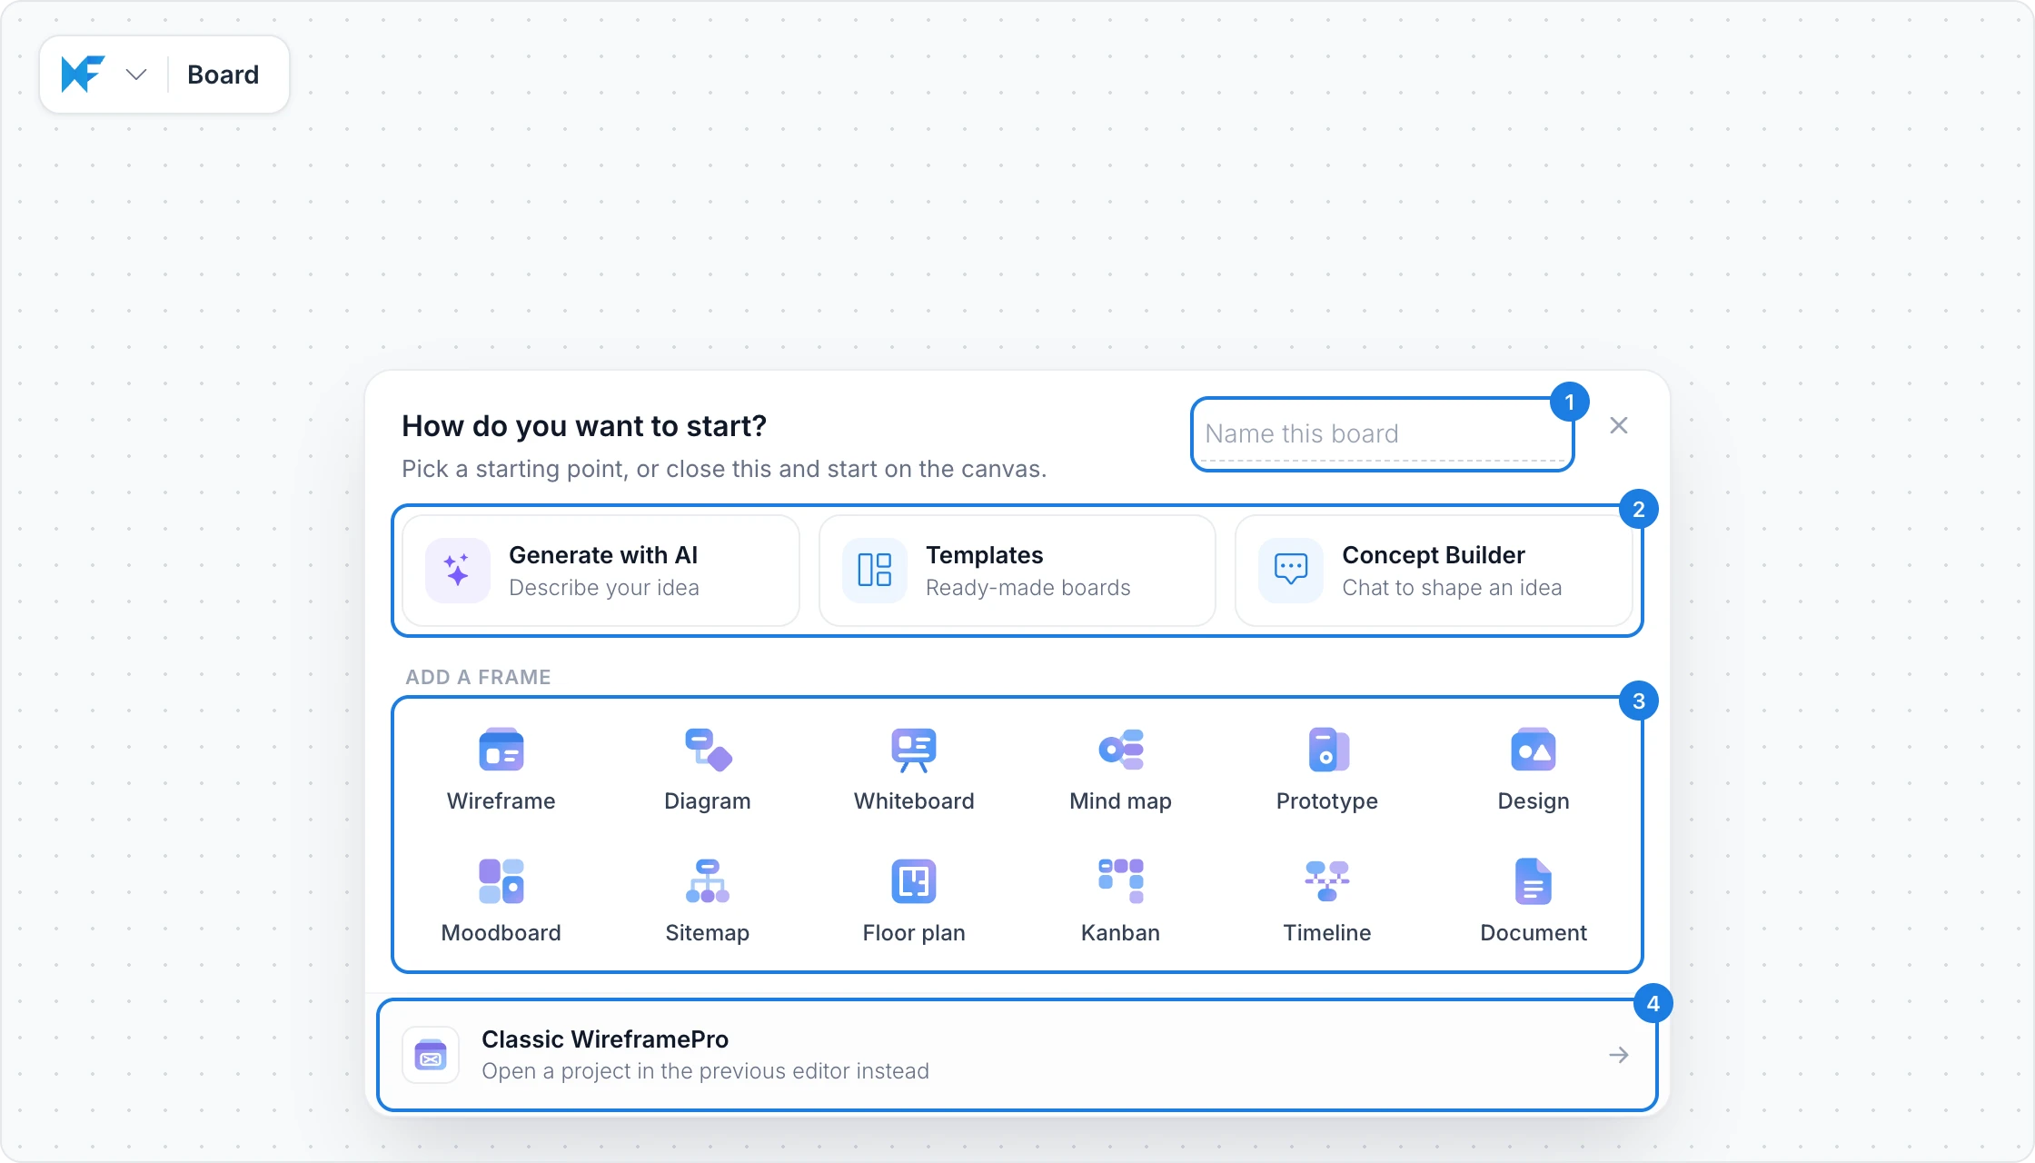
Task: Select the Document frame icon
Action: [1534, 881]
